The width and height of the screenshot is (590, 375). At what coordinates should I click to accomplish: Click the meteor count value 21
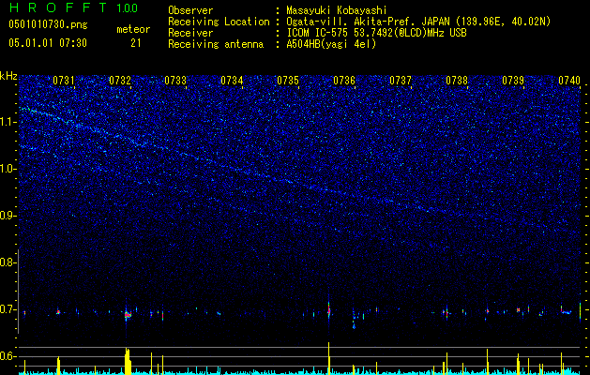[x=136, y=43]
